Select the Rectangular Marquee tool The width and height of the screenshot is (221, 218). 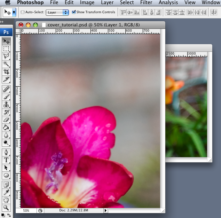tap(6, 49)
